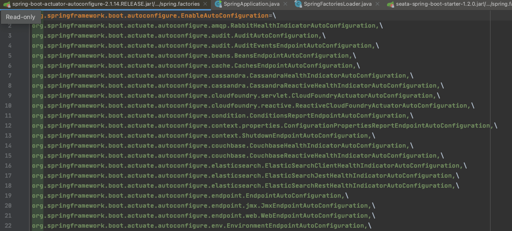Select the spring-boot-actuator-autoconfigure spring.factories tab
The image size is (512, 231).
tap(105, 4)
